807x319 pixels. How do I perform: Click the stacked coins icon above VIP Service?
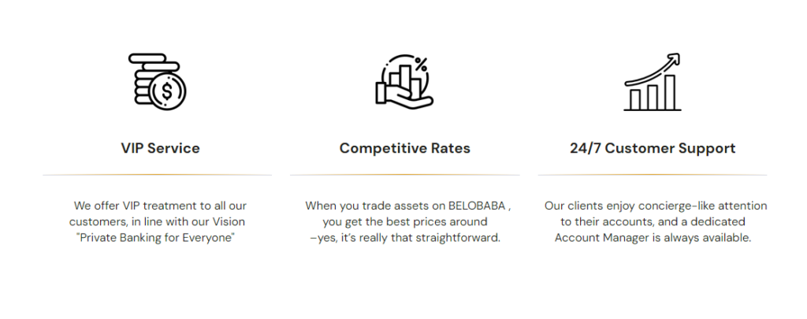point(158,83)
